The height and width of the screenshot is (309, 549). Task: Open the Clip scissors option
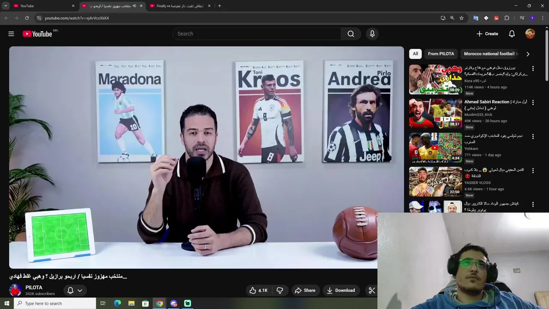pyautogui.click(x=372, y=291)
